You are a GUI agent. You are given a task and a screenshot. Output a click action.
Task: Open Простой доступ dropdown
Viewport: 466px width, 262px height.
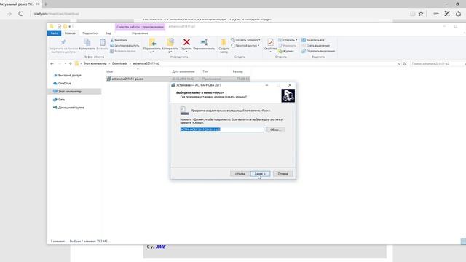pyautogui.click(x=245, y=46)
